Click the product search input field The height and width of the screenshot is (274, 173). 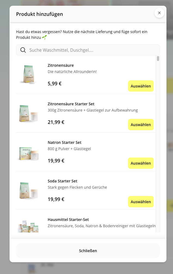tap(88, 50)
